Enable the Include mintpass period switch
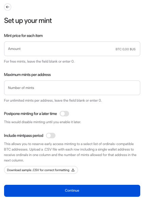Screen dimensions: 144x205 pyautogui.click(x=51, y=136)
